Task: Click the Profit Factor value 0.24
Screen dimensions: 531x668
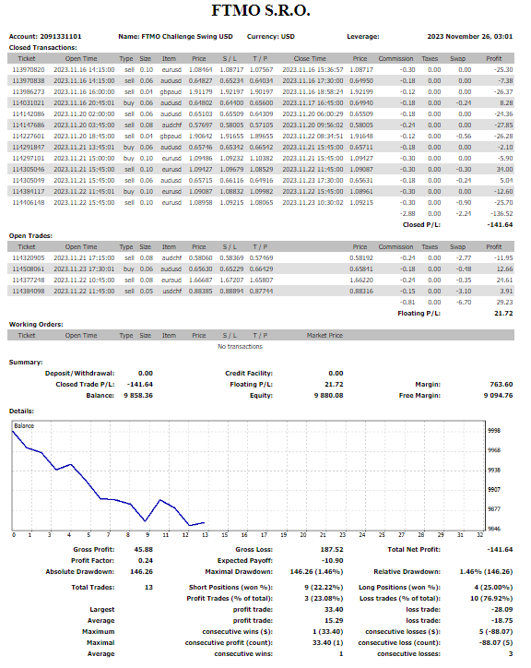Action: pyautogui.click(x=146, y=561)
